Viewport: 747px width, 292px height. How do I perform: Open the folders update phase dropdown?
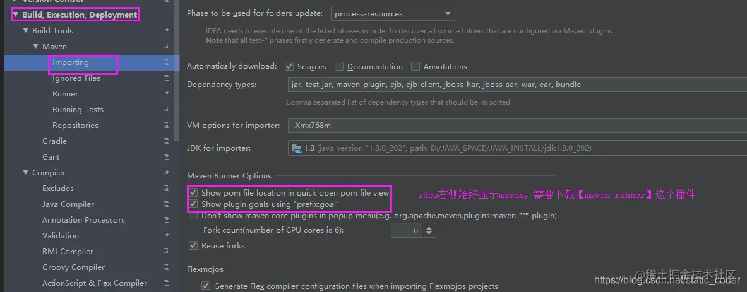[x=393, y=14]
